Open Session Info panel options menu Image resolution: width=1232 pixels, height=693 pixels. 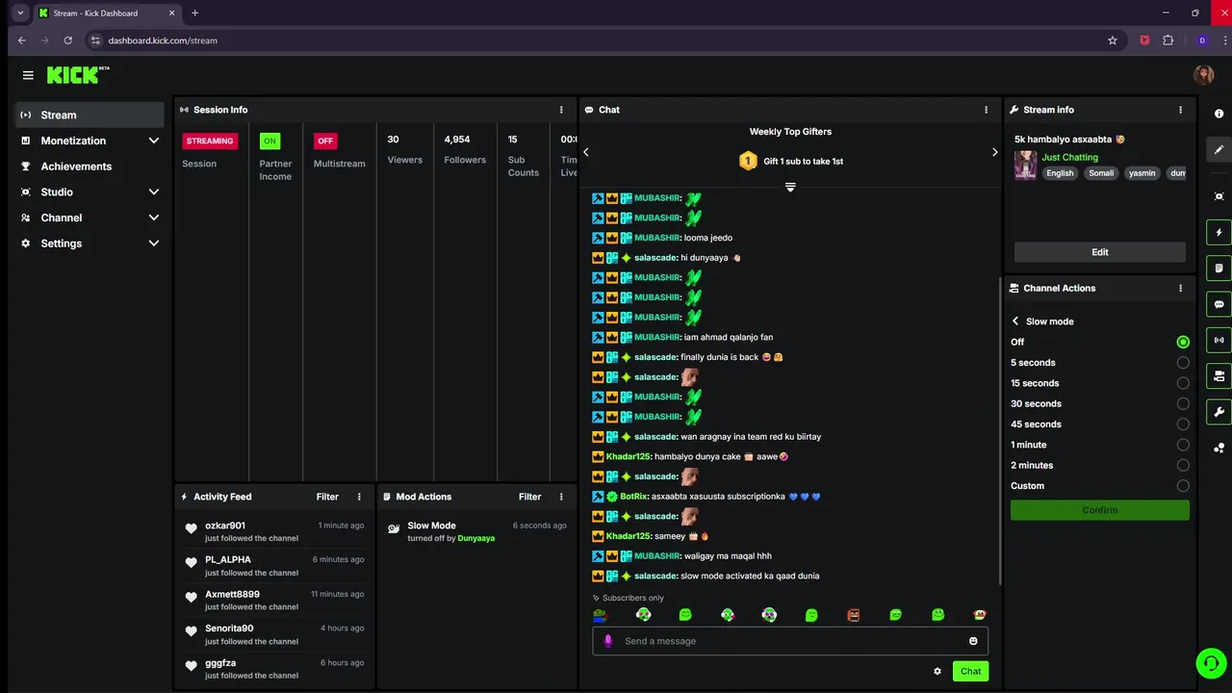coord(561,110)
